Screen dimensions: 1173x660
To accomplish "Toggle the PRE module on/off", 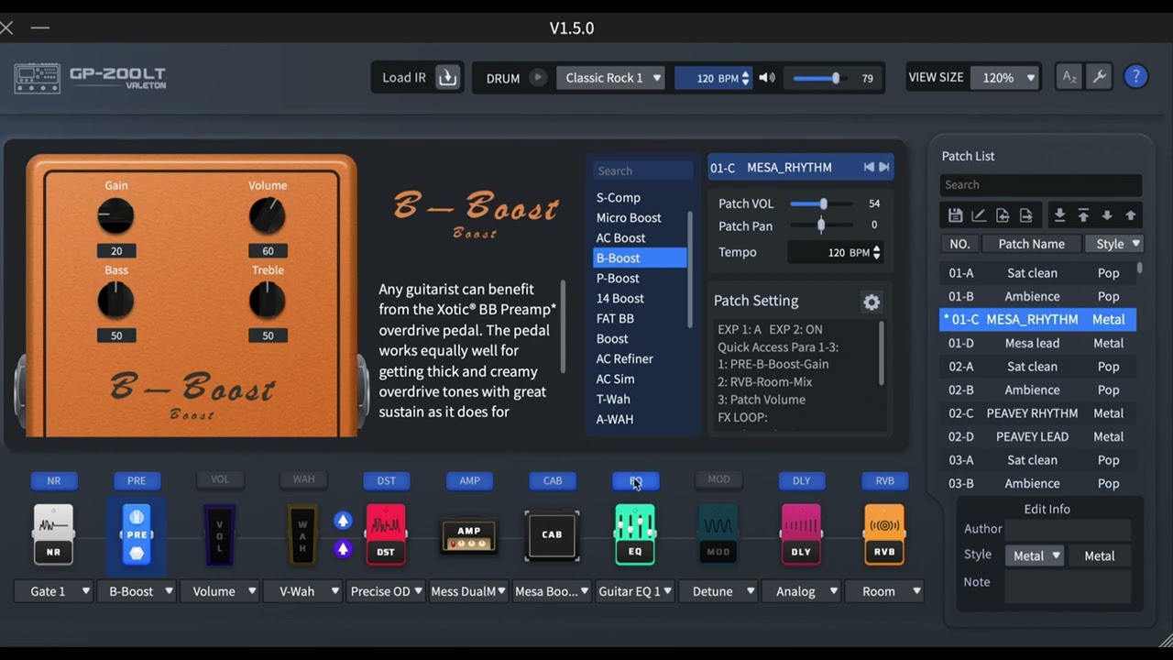I will pyautogui.click(x=137, y=480).
